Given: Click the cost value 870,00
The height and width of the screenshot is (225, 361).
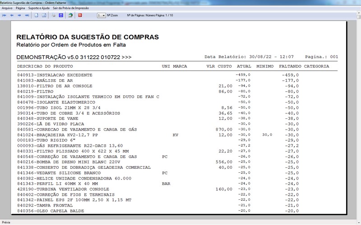Looking at the screenshot, I should pyautogui.click(x=224, y=130).
